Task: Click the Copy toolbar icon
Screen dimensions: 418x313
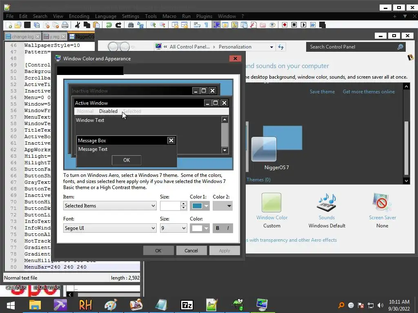Action: [87, 25]
